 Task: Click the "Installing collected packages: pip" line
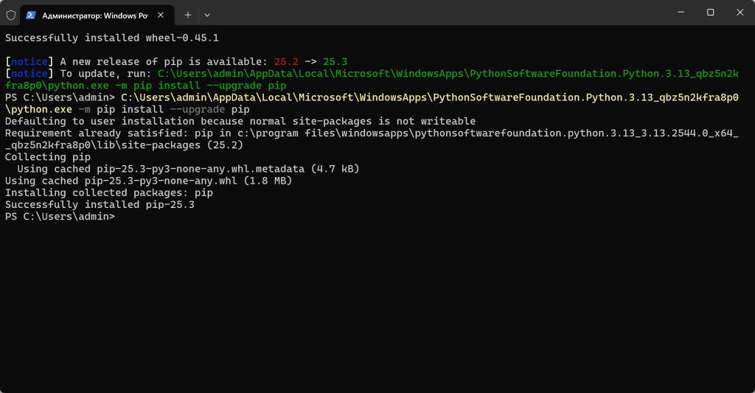point(108,193)
